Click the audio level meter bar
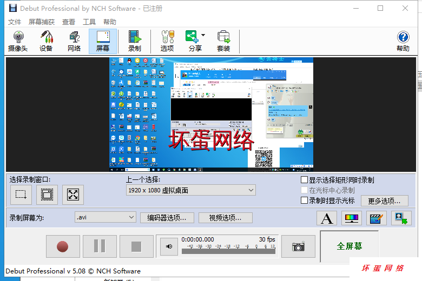422x281 pixels. (x=228, y=251)
